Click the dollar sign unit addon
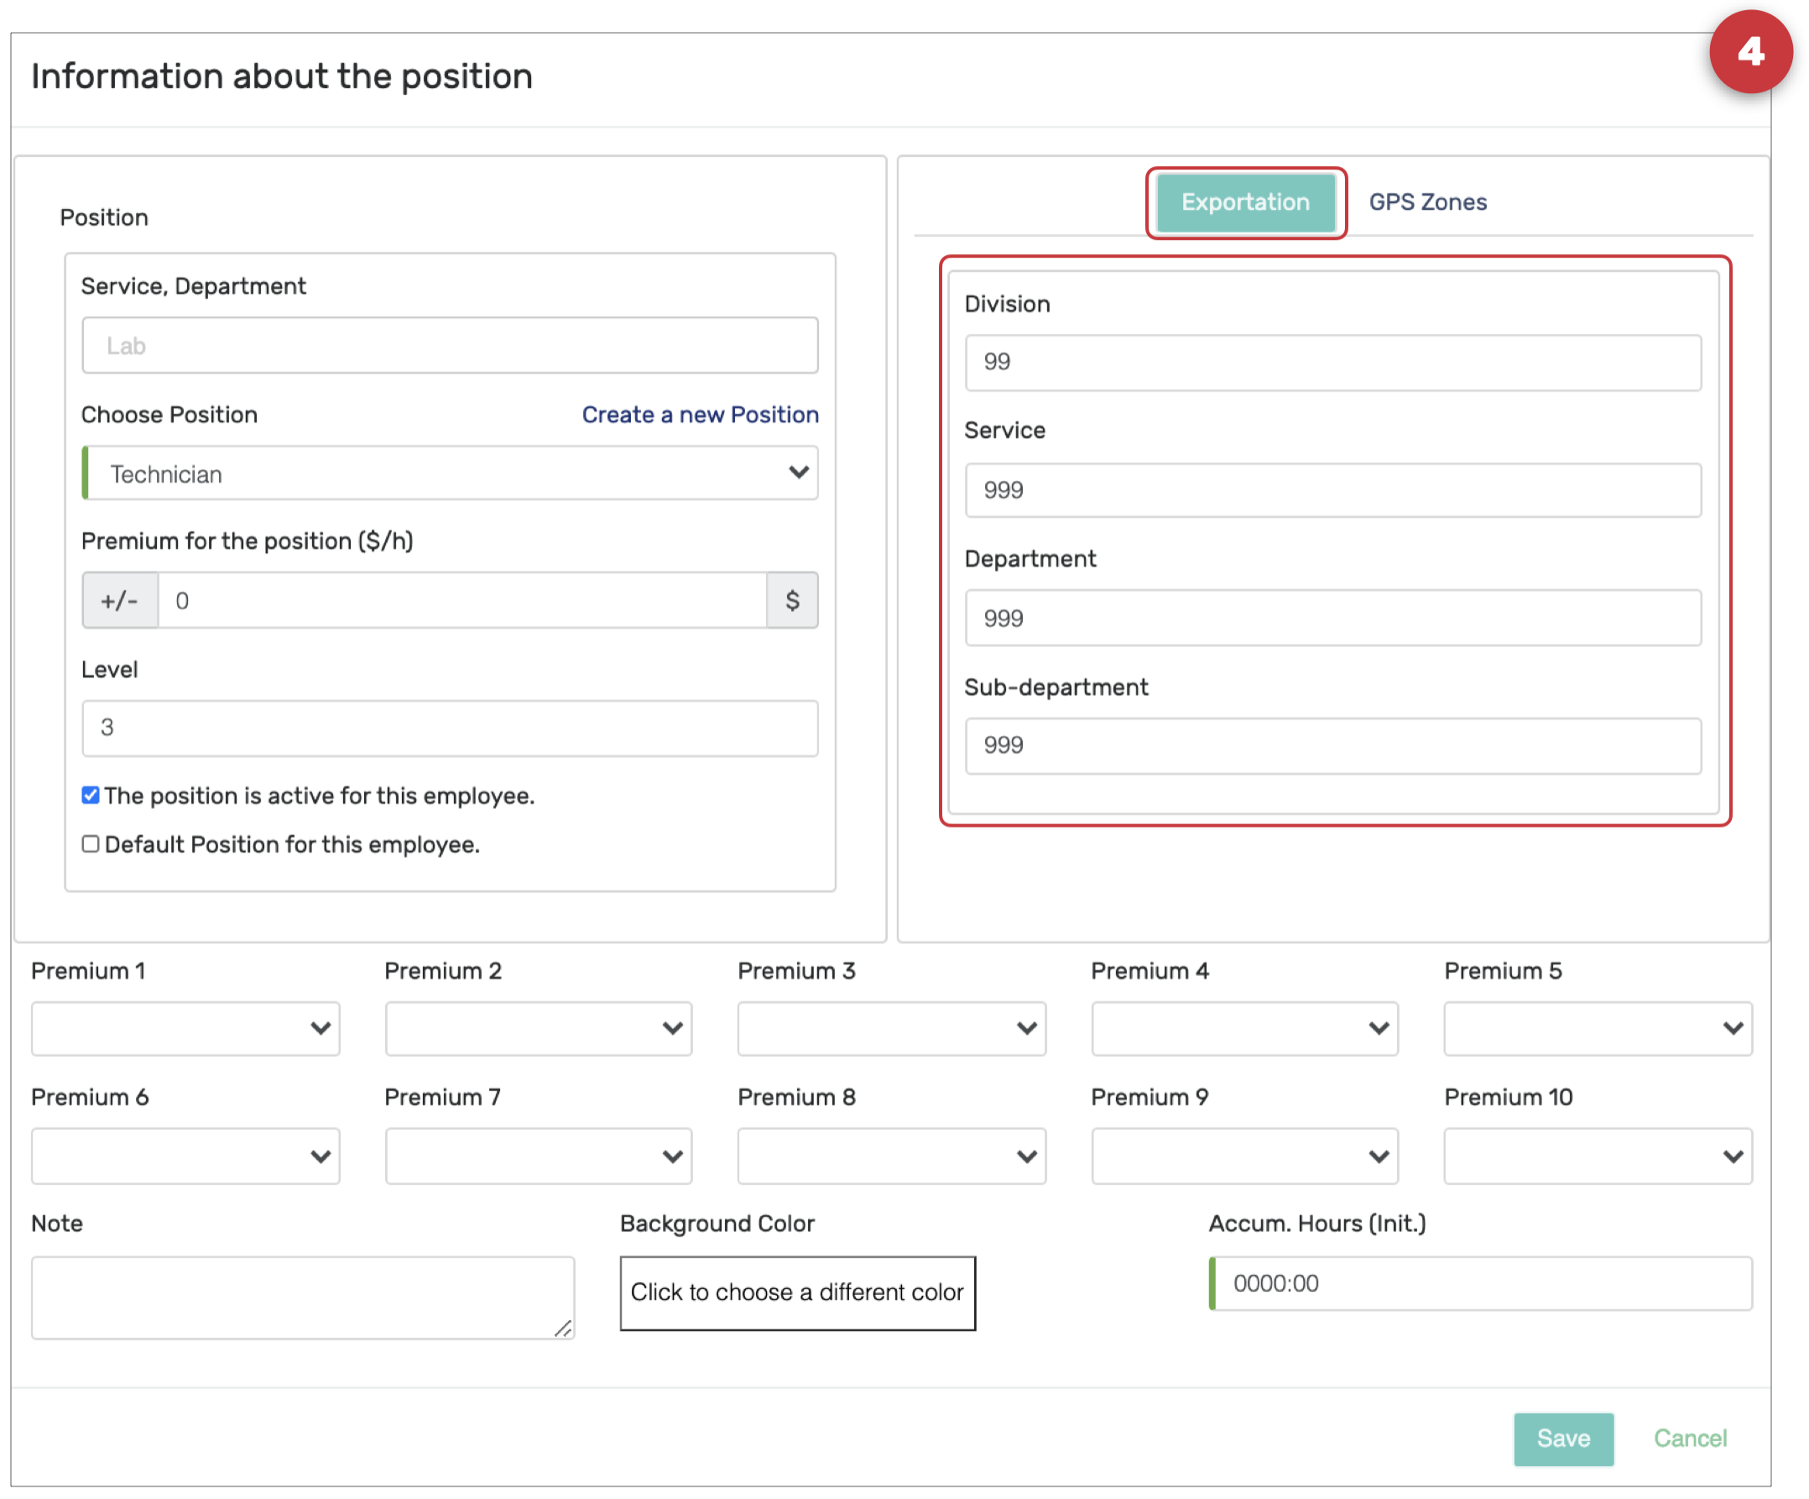The width and height of the screenshot is (1809, 1499). click(792, 600)
